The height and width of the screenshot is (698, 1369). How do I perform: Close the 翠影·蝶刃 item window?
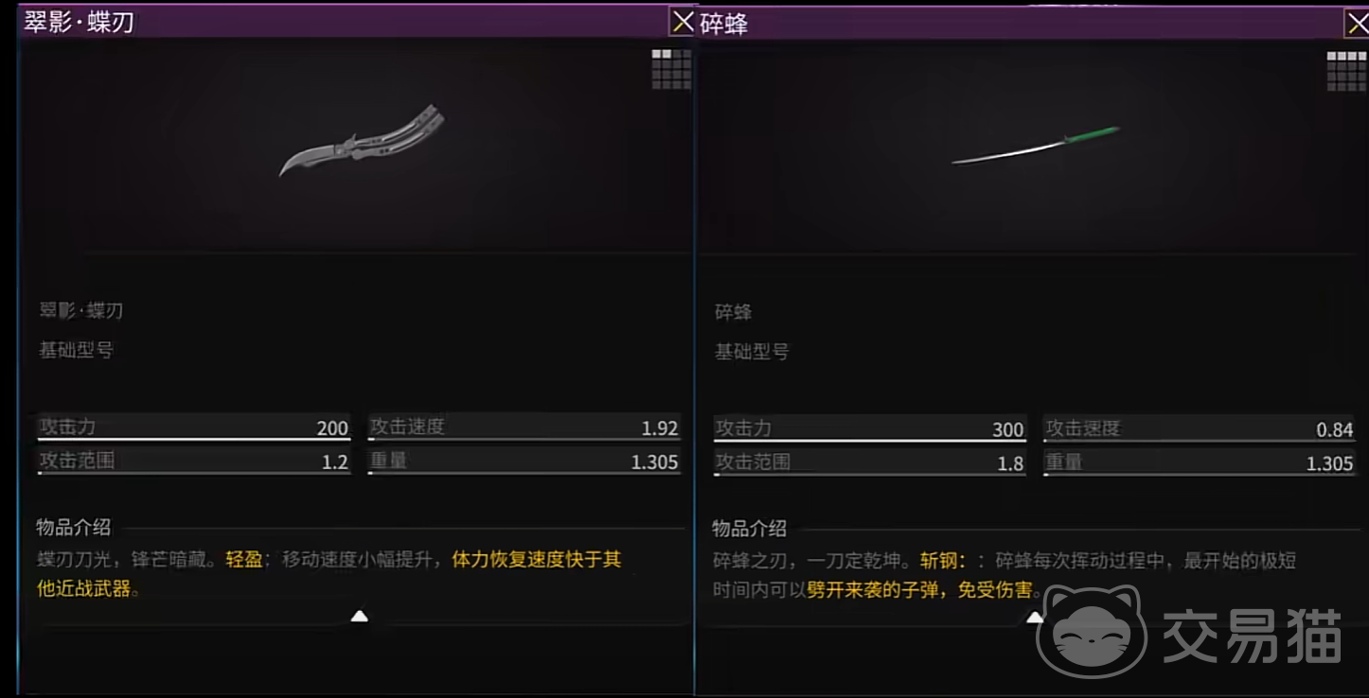click(683, 22)
